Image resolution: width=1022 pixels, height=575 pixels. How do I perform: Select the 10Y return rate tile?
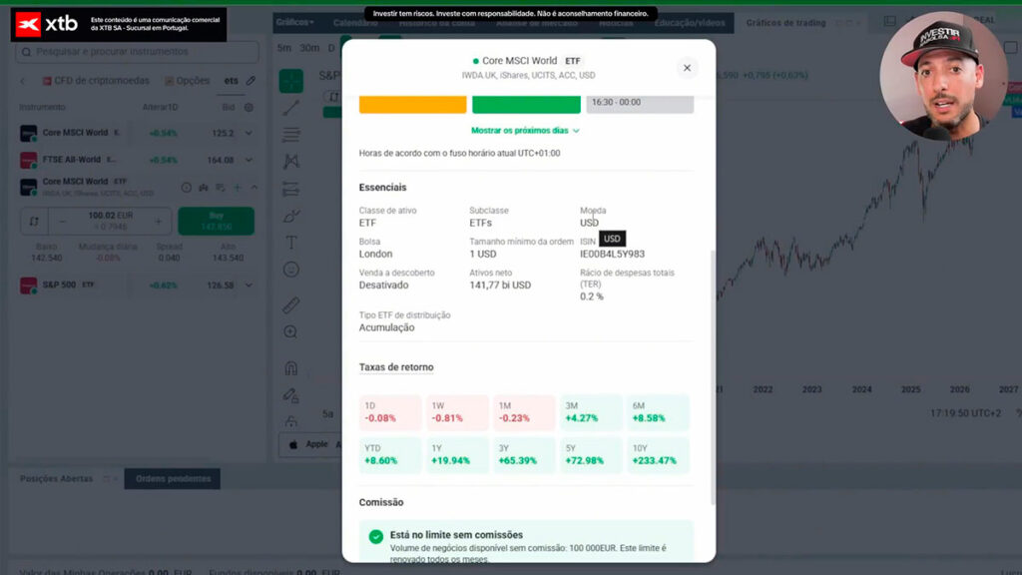[x=658, y=454]
